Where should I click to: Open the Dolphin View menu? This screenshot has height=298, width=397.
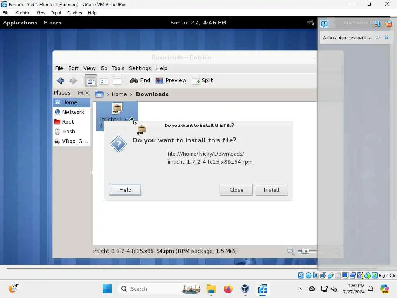(90, 68)
